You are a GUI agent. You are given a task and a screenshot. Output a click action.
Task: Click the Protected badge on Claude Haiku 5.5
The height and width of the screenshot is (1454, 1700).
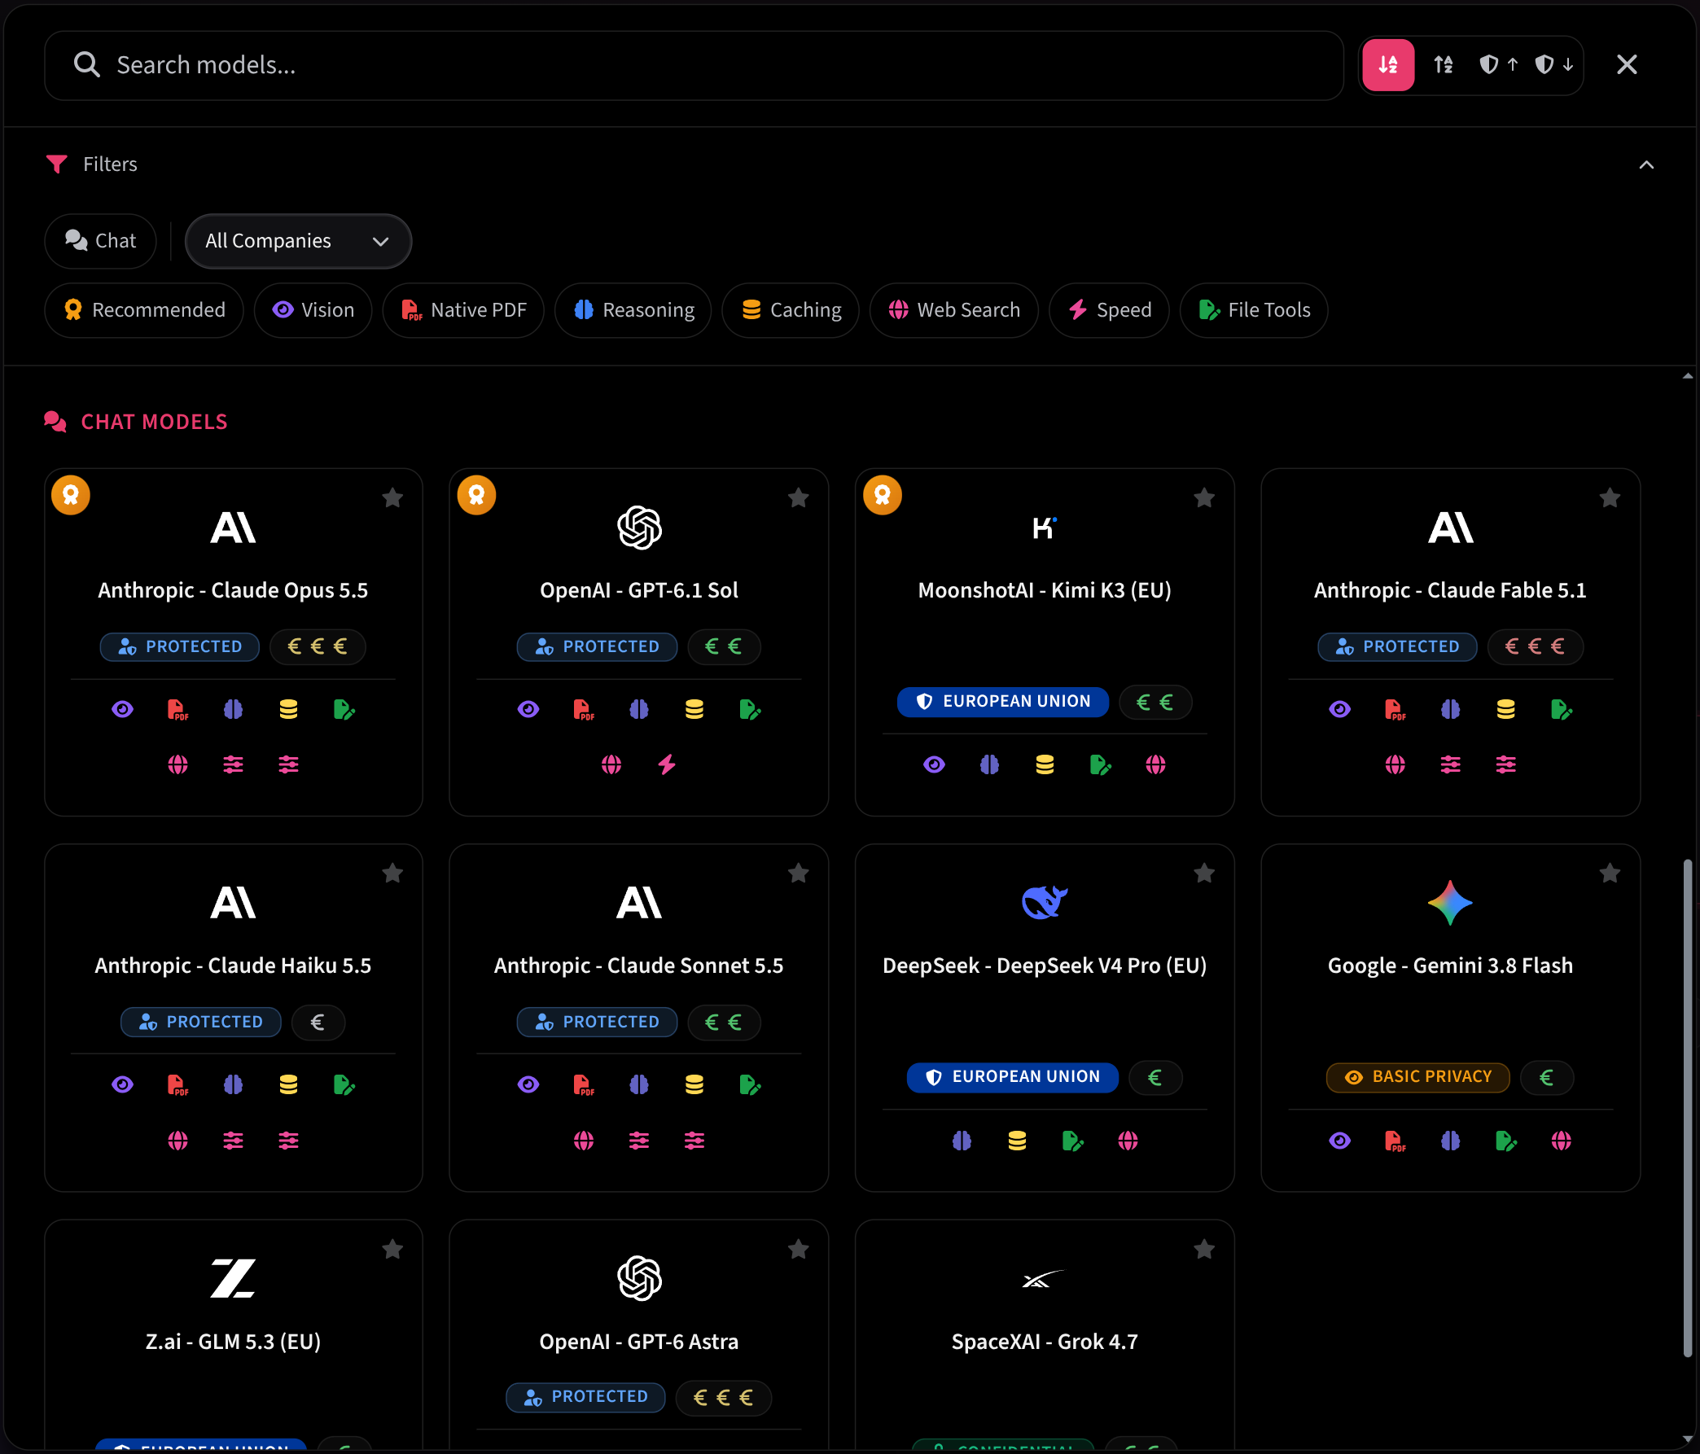pos(201,1022)
